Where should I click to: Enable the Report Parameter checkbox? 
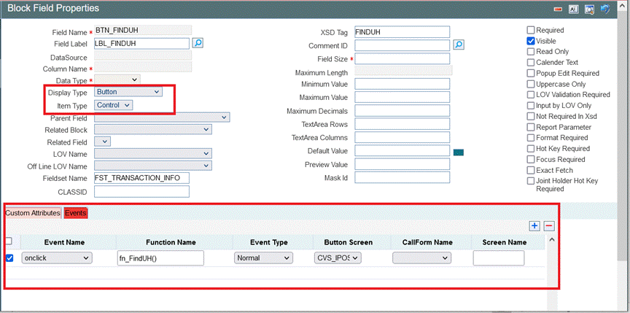tap(531, 127)
